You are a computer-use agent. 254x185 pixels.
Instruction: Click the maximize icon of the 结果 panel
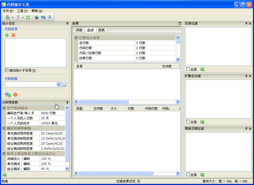pyautogui.click(x=180, y=23)
